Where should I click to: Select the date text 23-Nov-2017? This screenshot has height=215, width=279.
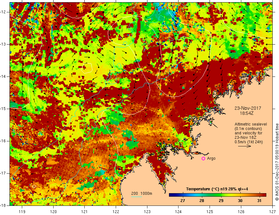(248, 108)
